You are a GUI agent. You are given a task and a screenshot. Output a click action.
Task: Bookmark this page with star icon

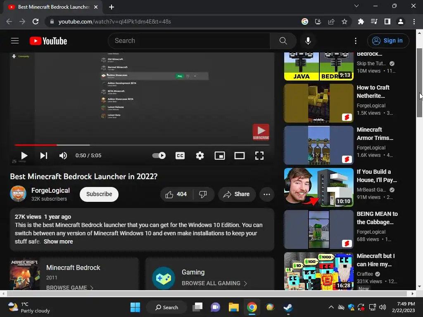pos(345,21)
